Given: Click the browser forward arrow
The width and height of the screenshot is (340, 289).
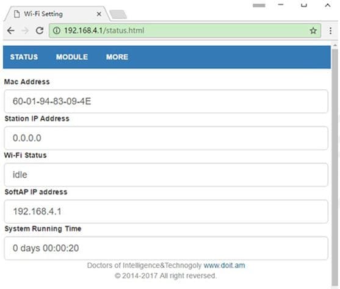Looking at the screenshot, I should point(25,31).
